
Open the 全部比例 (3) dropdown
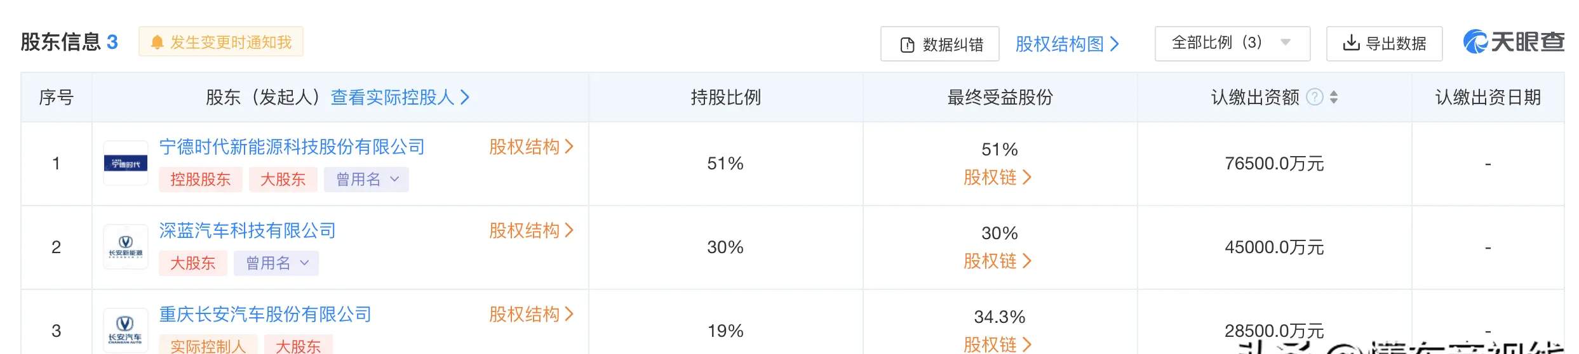point(1232,43)
